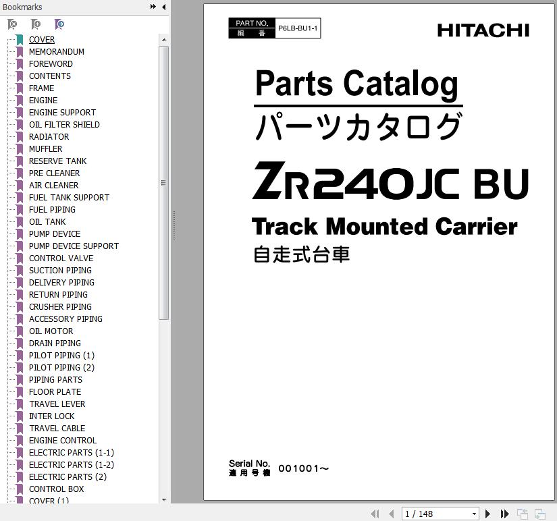Go to the ELECTRIC PARTS (2) bookmark

pos(68,477)
